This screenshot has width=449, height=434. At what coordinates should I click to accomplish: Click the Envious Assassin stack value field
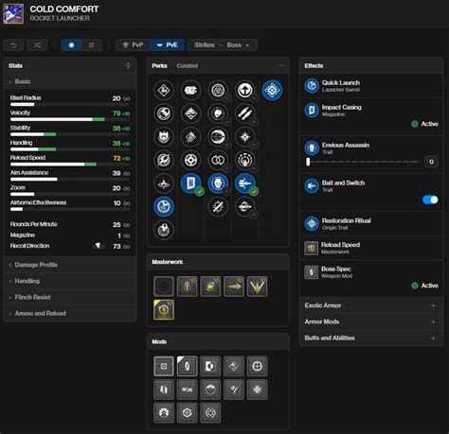[431, 162]
